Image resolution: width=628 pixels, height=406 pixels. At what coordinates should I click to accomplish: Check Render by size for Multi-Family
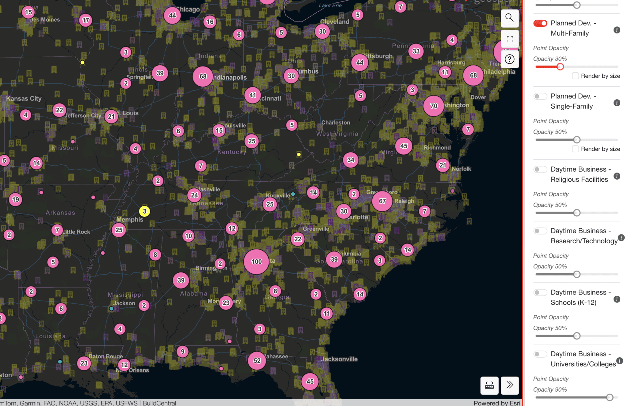pyautogui.click(x=575, y=76)
